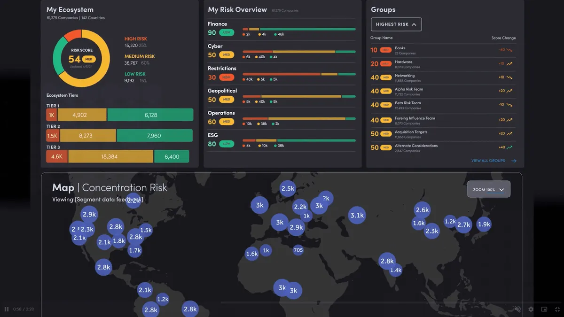Click the Beta Risk Team trend arrow icon

coord(510,105)
